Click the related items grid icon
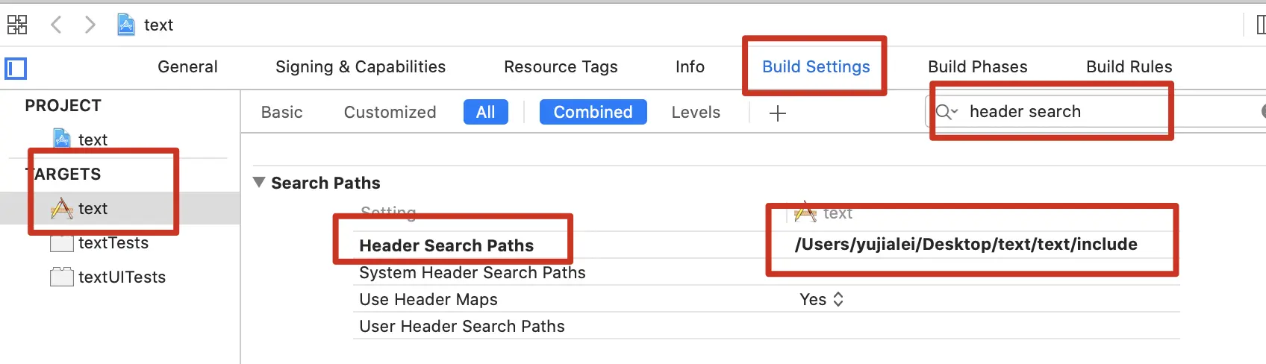Screen dimensions: 1266x364 tap(17, 25)
